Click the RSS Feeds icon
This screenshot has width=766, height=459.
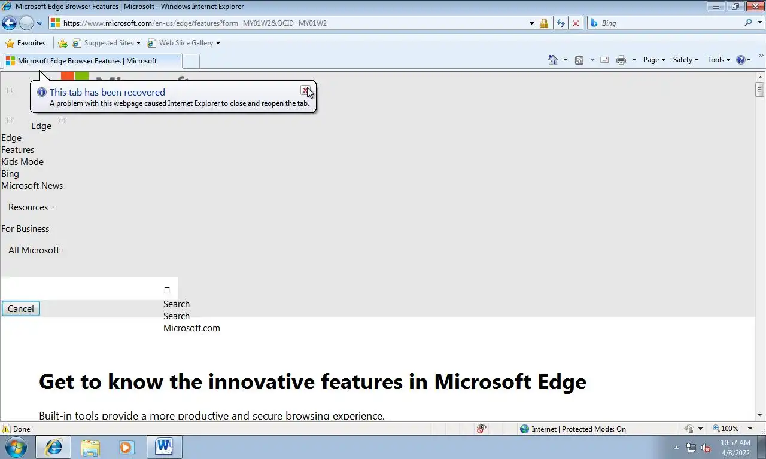pos(579,60)
